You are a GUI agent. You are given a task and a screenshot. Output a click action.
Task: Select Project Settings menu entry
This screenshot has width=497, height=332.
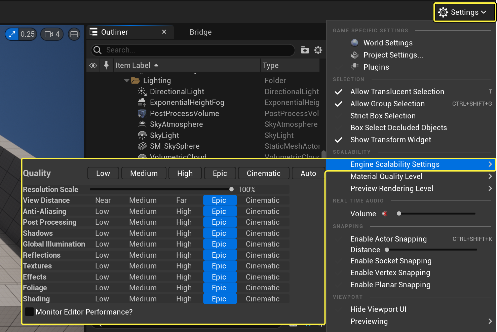click(393, 55)
